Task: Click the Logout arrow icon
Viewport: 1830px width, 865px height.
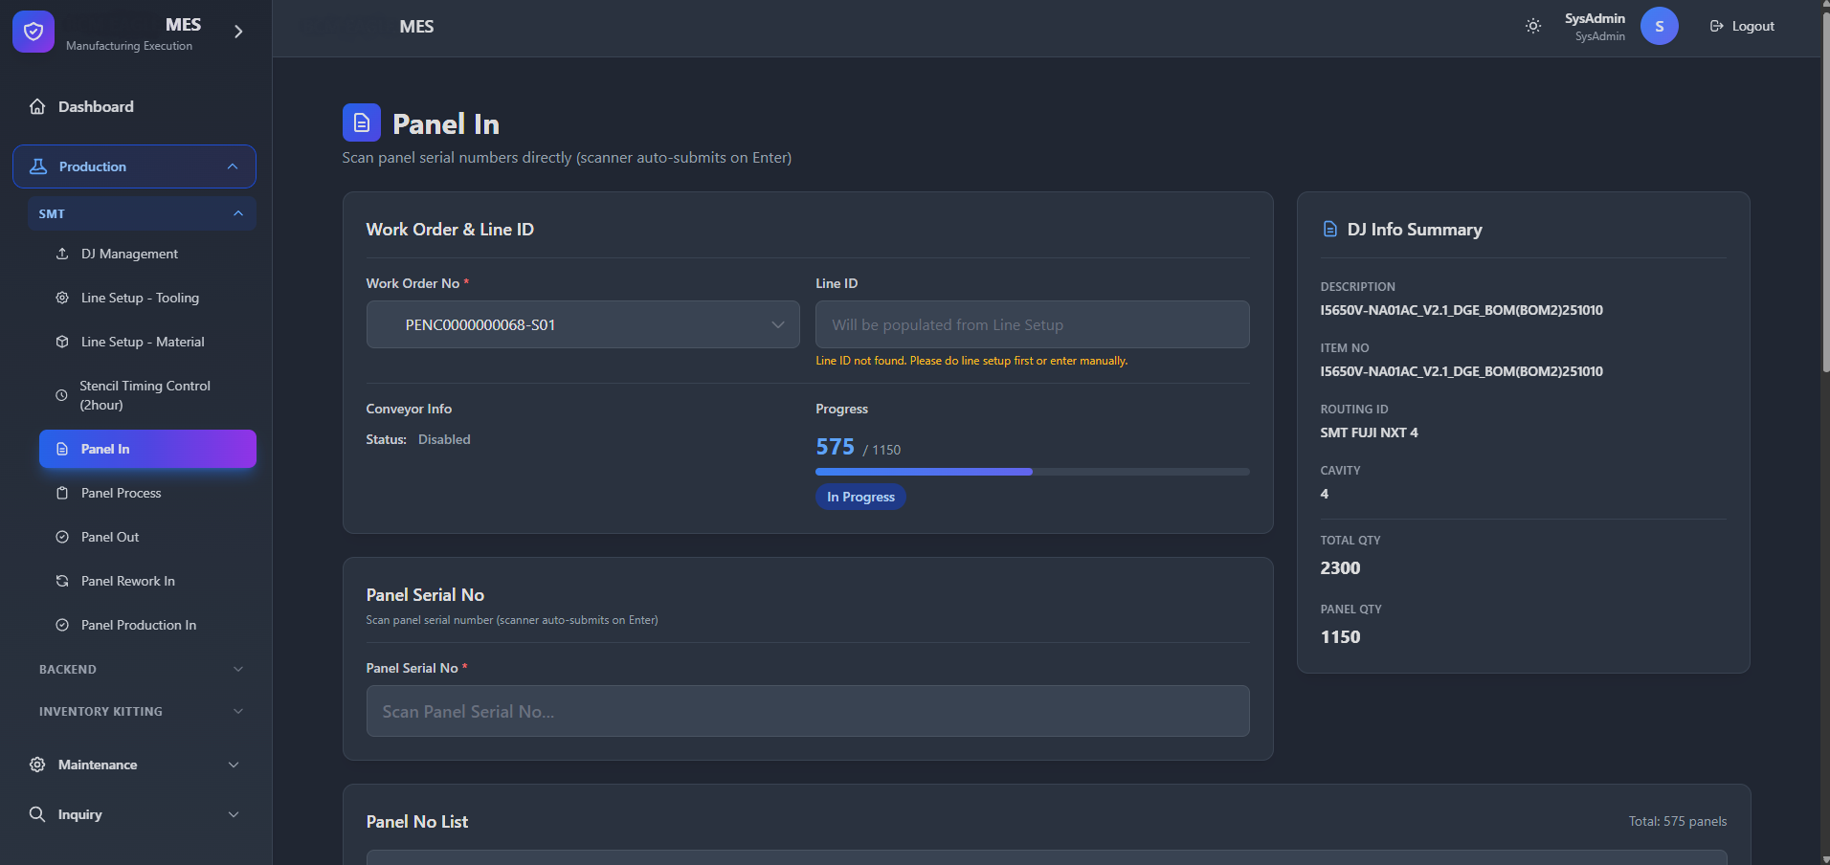Action: (1717, 26)
